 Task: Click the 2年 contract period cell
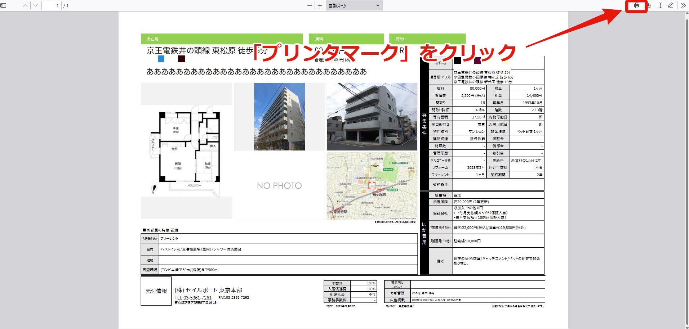click(x=527, y=175)
